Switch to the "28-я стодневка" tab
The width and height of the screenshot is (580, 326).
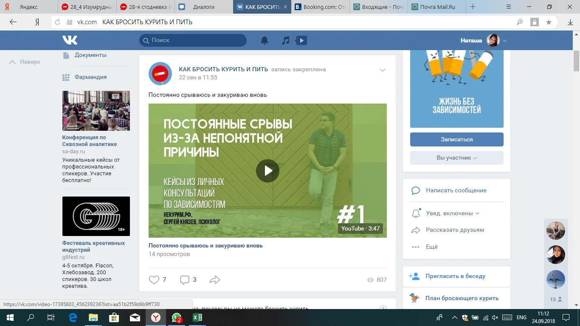pos(145,7)
